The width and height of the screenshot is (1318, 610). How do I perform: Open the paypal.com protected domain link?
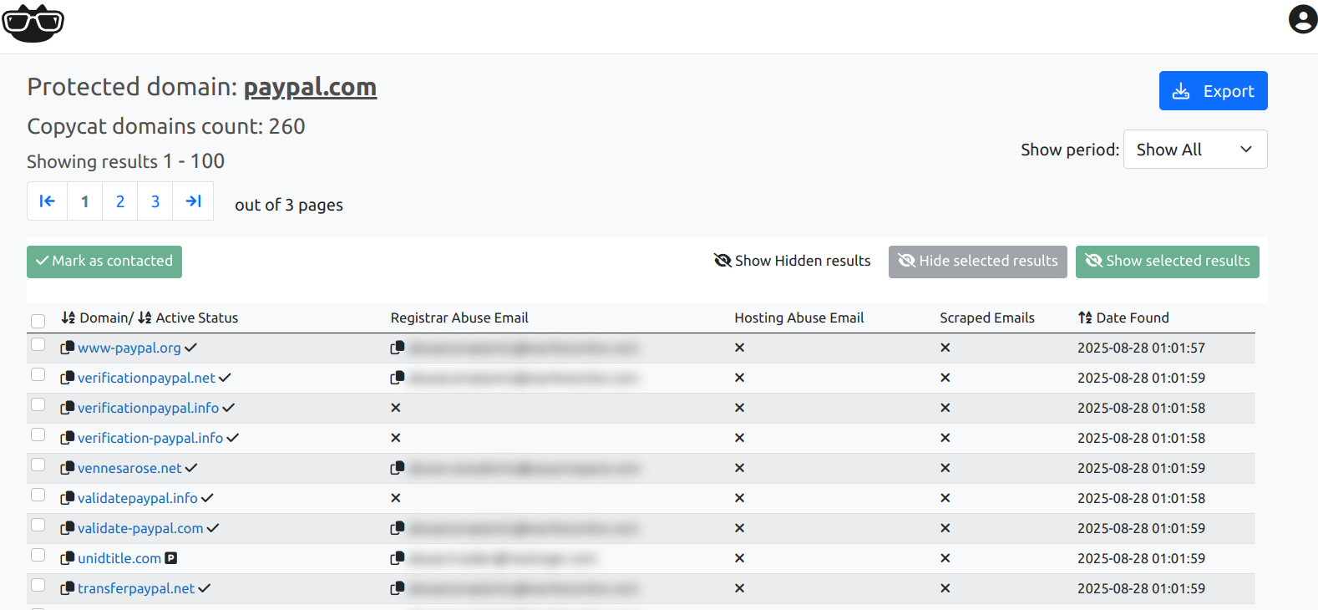[x=310, y=87]
